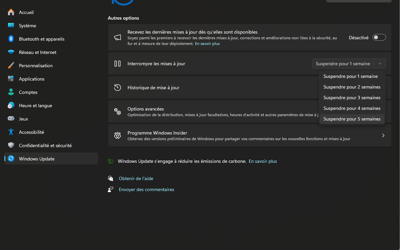Click the Windows Update sync icon

tap(11, 158)
